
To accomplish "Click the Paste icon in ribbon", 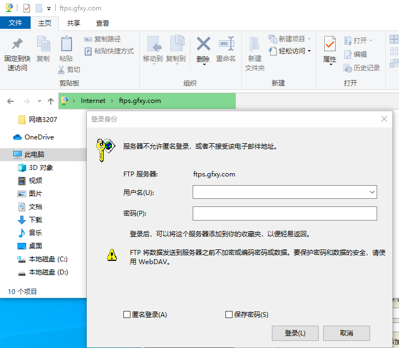I will point(66,45).
